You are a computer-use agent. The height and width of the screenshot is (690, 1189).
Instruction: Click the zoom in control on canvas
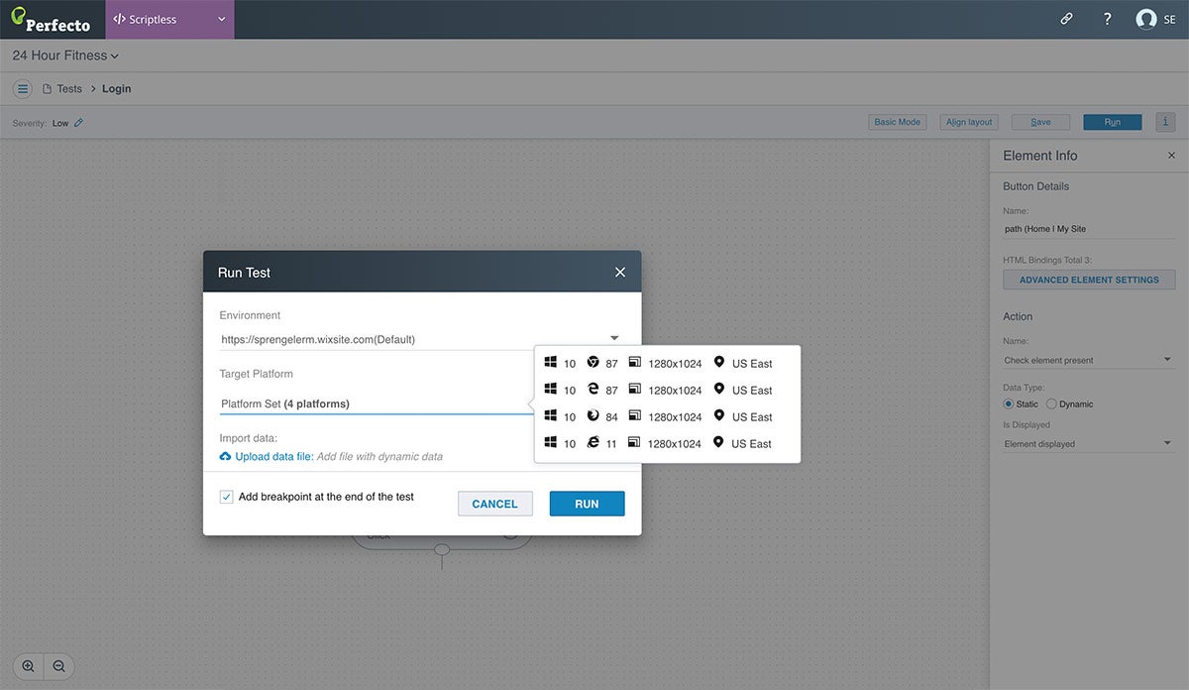(x=28, y=666)
